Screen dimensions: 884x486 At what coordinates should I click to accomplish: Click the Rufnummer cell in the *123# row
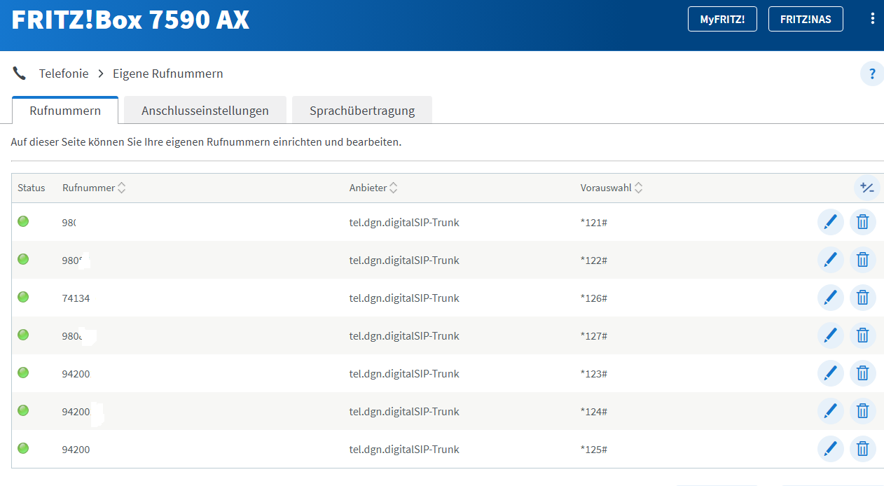pyautogui.click(x=76, y=374)
